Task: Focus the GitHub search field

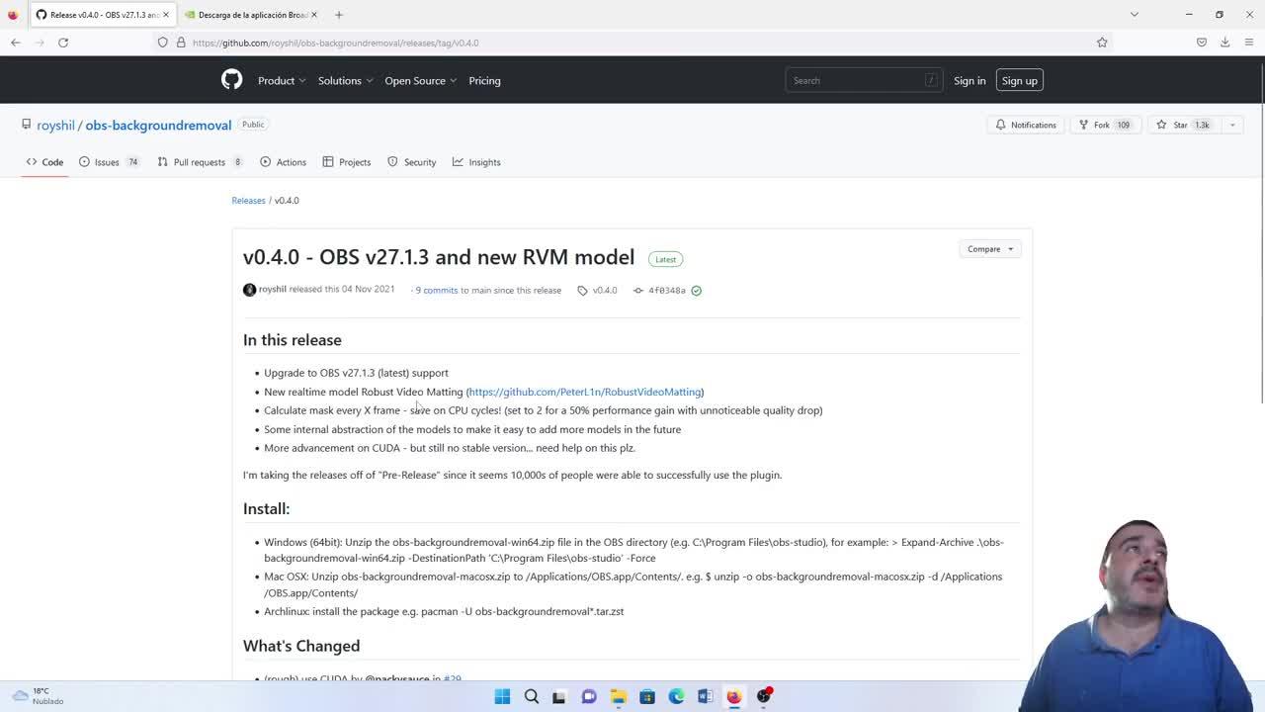Action: pos(863,80)
